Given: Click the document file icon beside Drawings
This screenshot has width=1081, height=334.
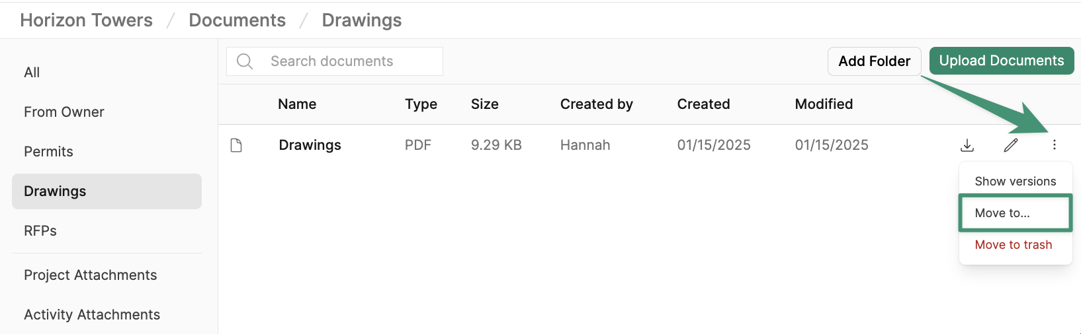Looking at the screenshot, I should click(236, 145).
